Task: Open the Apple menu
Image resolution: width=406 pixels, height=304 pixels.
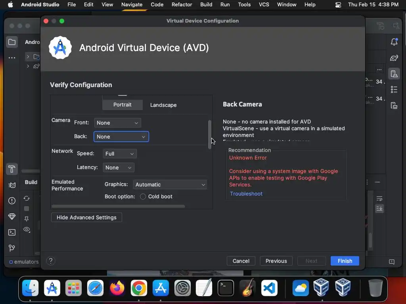Action: [x=10, y=5]
